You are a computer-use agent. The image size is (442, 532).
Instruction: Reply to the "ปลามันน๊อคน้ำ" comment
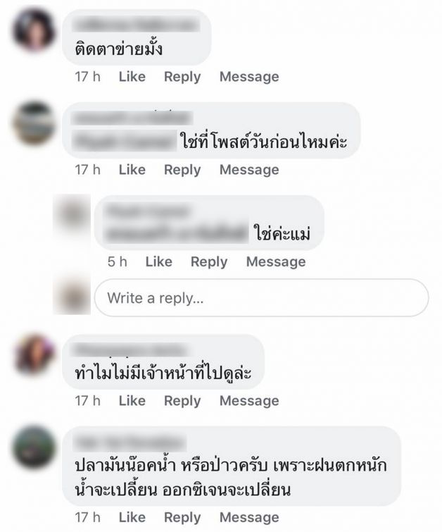(182, 518)
